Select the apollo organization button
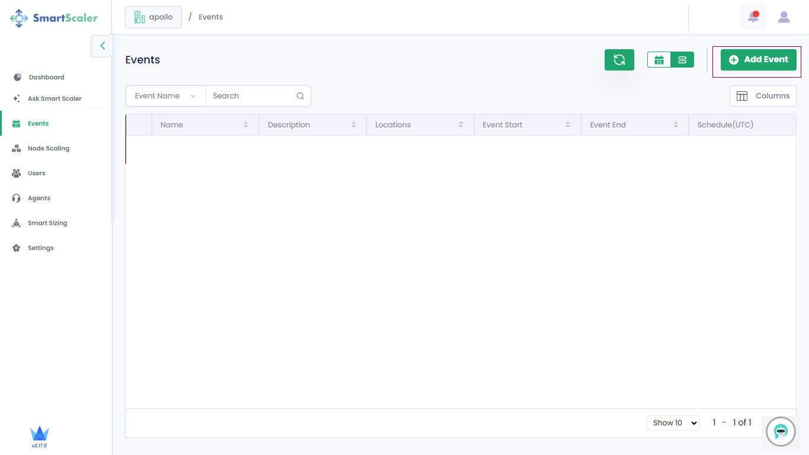This screenshot has height=455, width=809. (x=153, y=17)
